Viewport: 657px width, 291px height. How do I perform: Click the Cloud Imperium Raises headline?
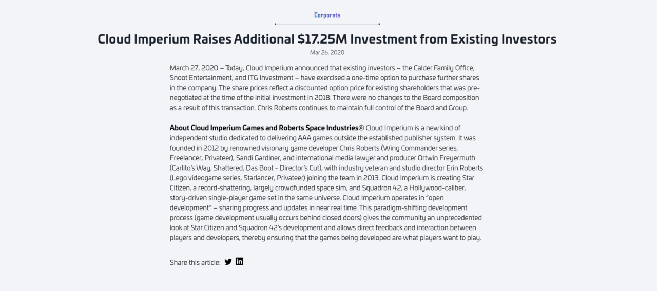[327, 39]
